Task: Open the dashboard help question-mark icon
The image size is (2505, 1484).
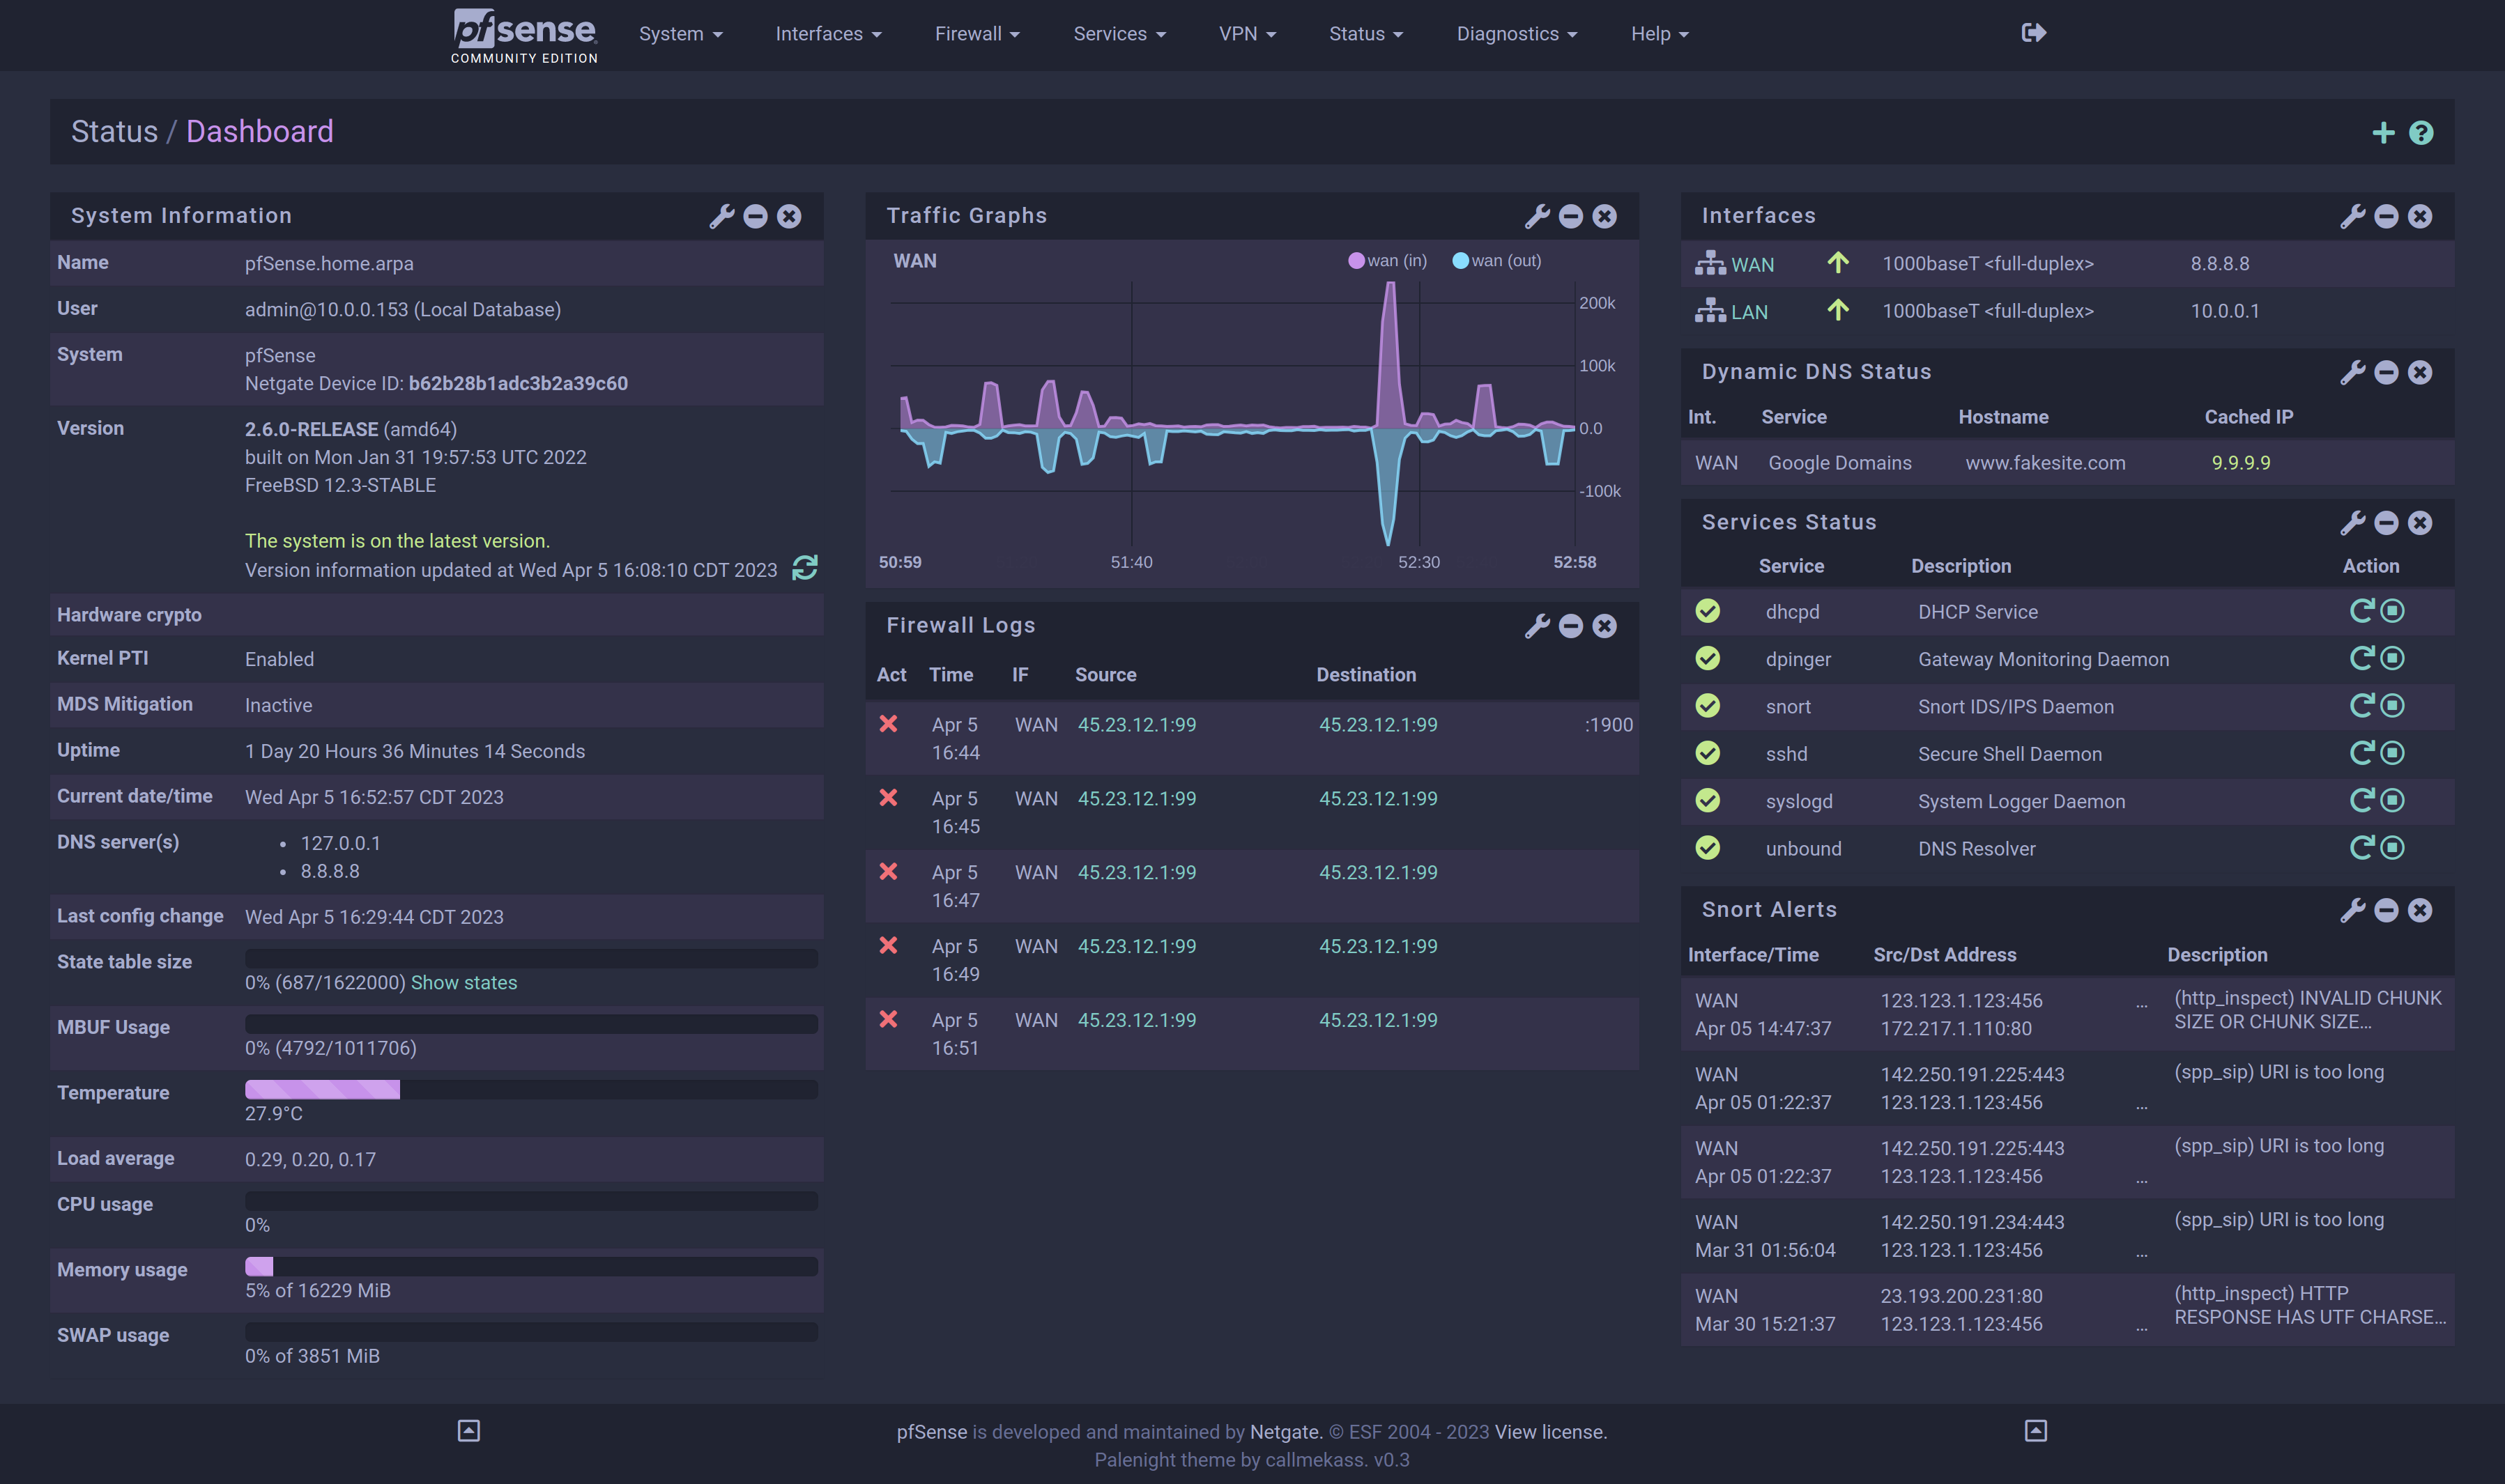Action: pyautogui.click(x=2421, y=133)
